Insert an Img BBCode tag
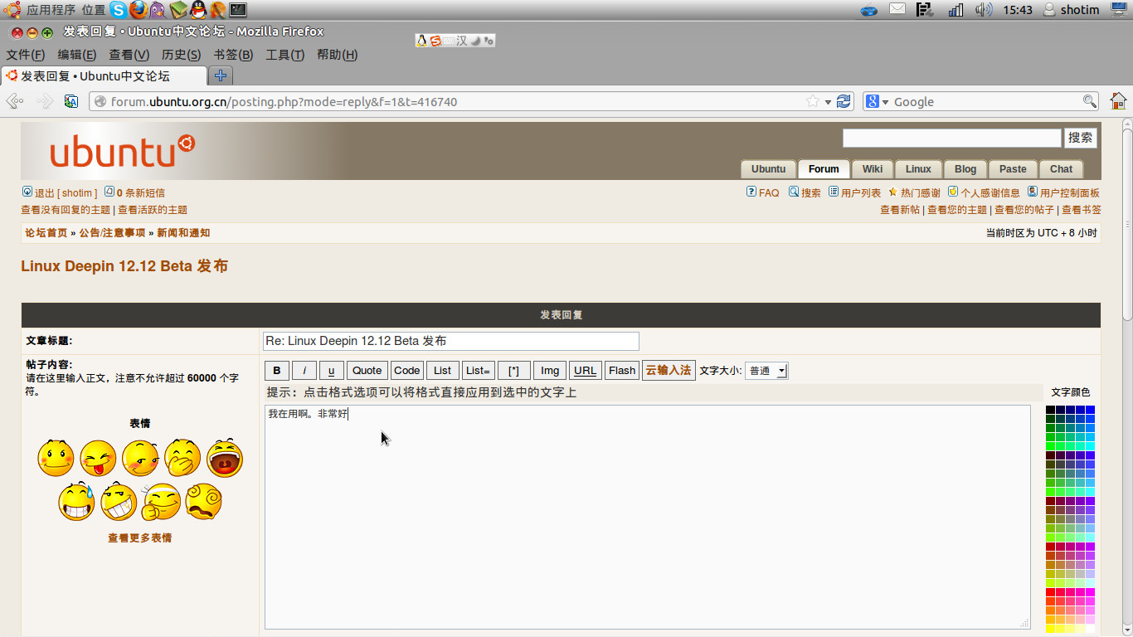This screenshot has height=637, width=1133. [x=550, y=371]
